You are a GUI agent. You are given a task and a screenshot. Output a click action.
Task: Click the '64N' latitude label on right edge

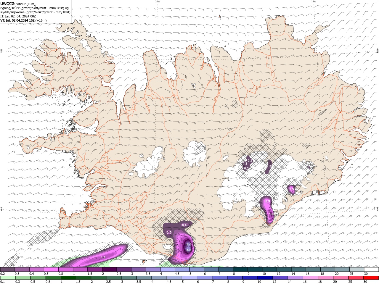pos(378,209)
